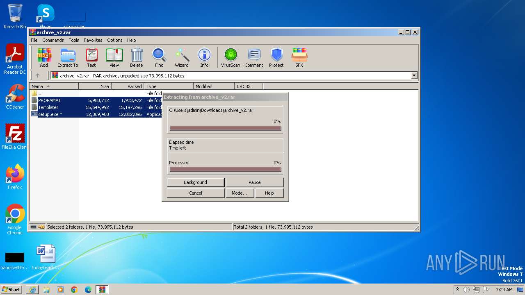Go up one folder level arrow

(x=38, y=75)
